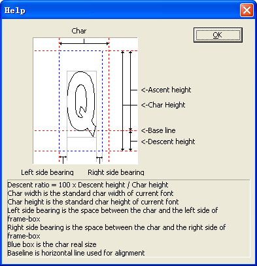Click the Ascent height label
The image size is (257, 266).
coord(166,90)
